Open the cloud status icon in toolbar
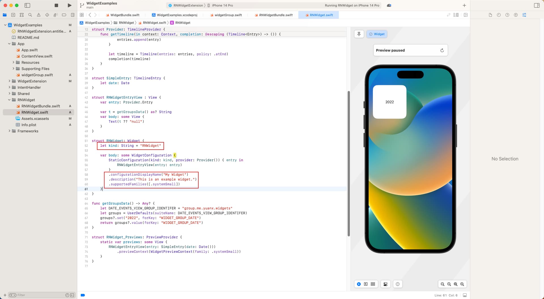This screenshot has height=299, width=544. [389, 5]
